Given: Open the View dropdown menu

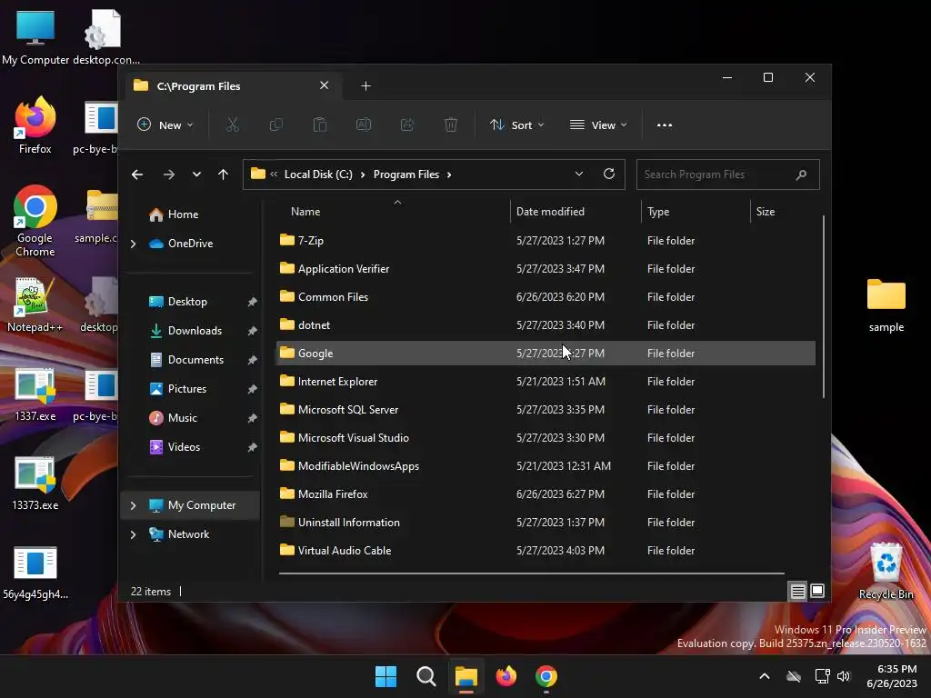Looking at the screenshot, I should [598, 125].
